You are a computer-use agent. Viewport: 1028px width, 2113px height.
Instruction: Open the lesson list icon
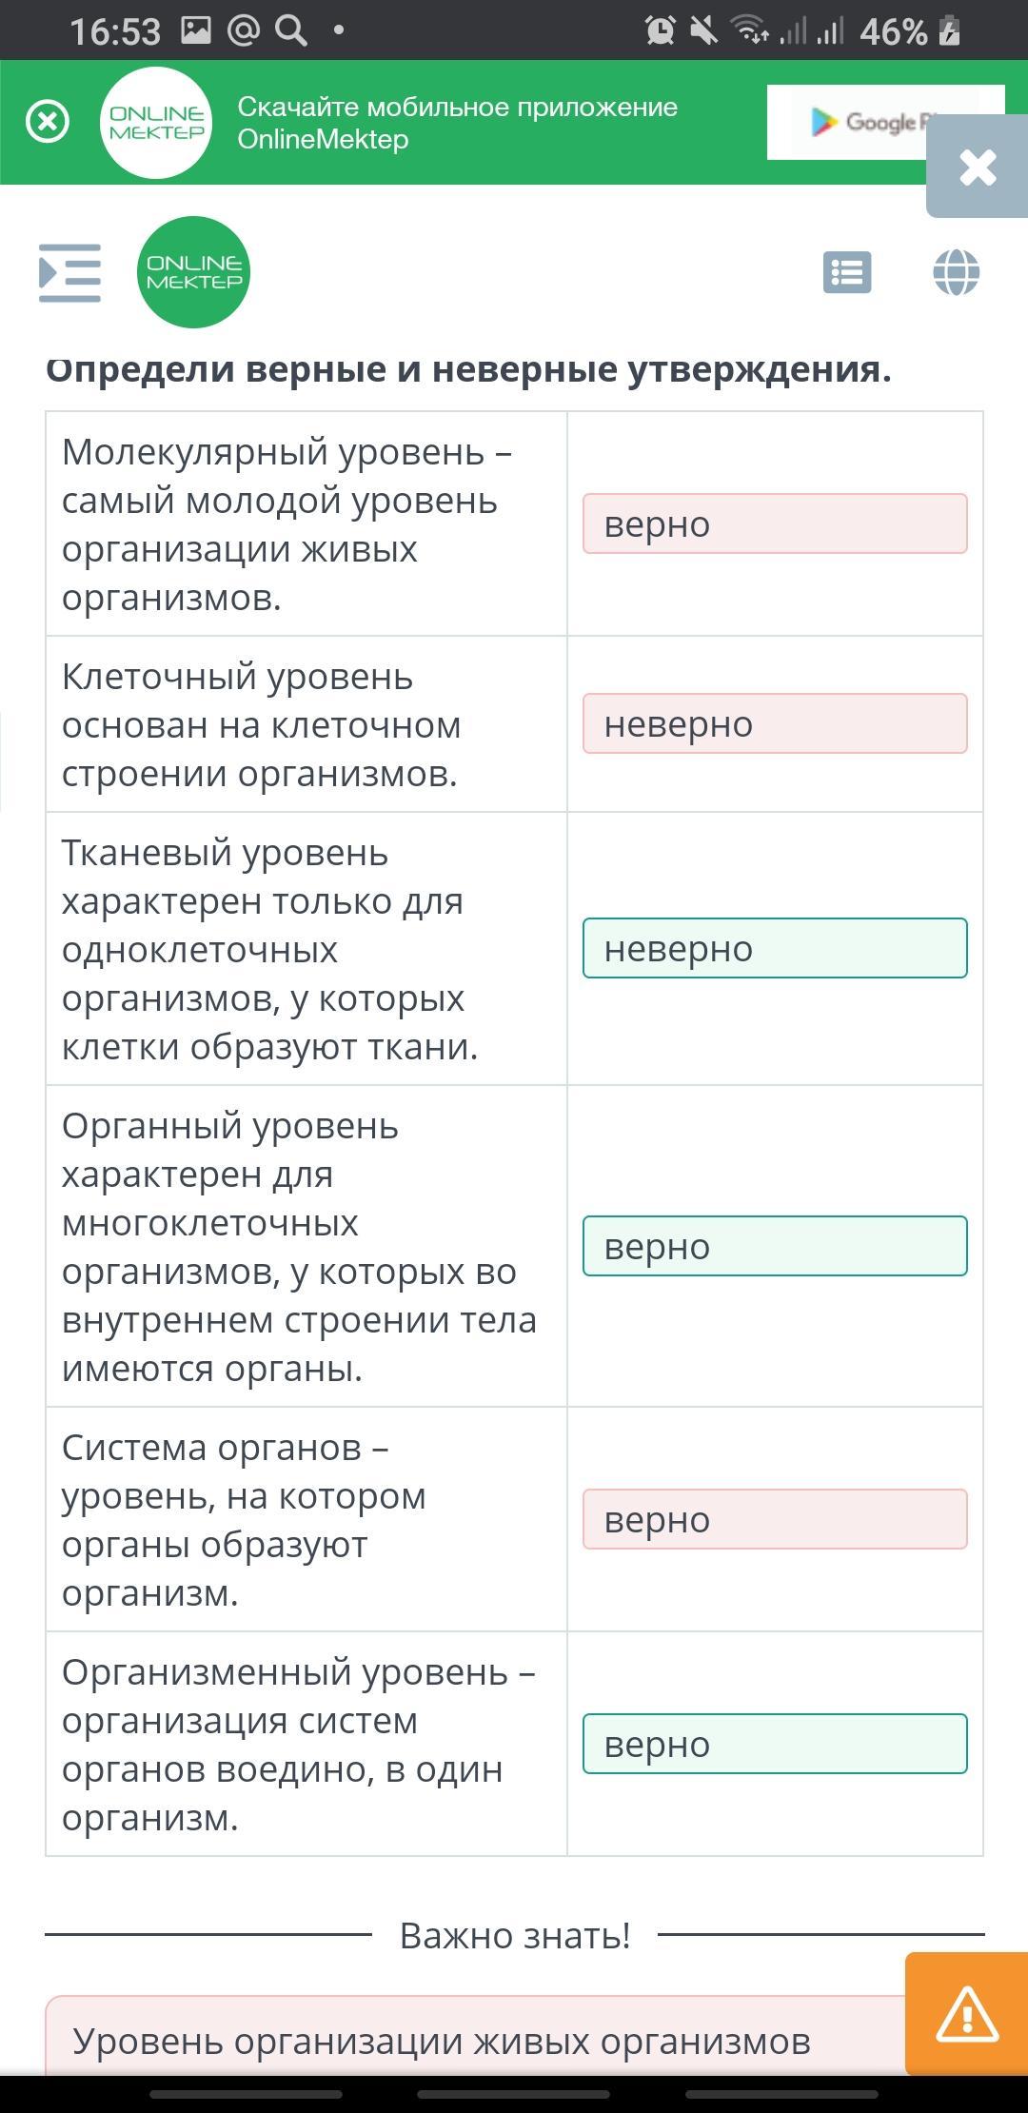point(846,273)
